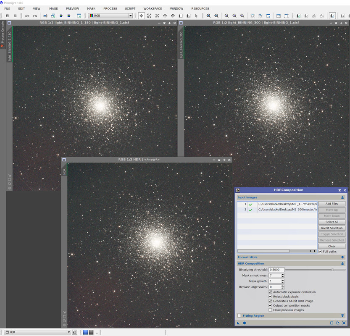This screenshot has width=350, height=336.
Task: Toggle Generate a 64-bit HDR image checkbox
Action: click(x=270, y=301)
